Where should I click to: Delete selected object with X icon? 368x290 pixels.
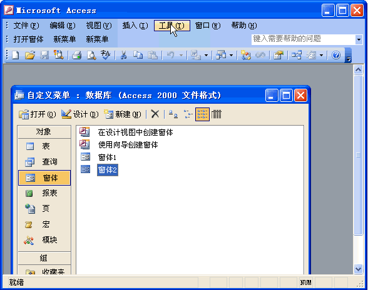[155, 114]
